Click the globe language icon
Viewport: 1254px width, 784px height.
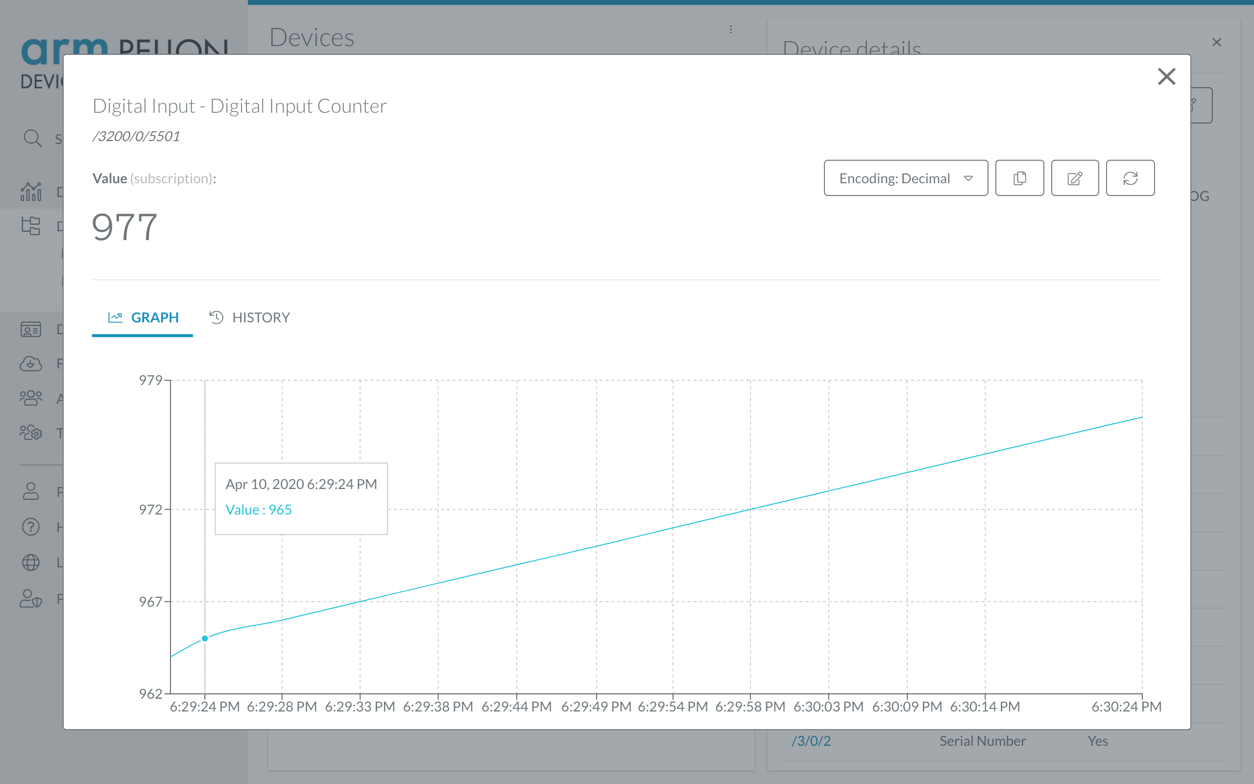pyautogui.click(x=31, y=562)
